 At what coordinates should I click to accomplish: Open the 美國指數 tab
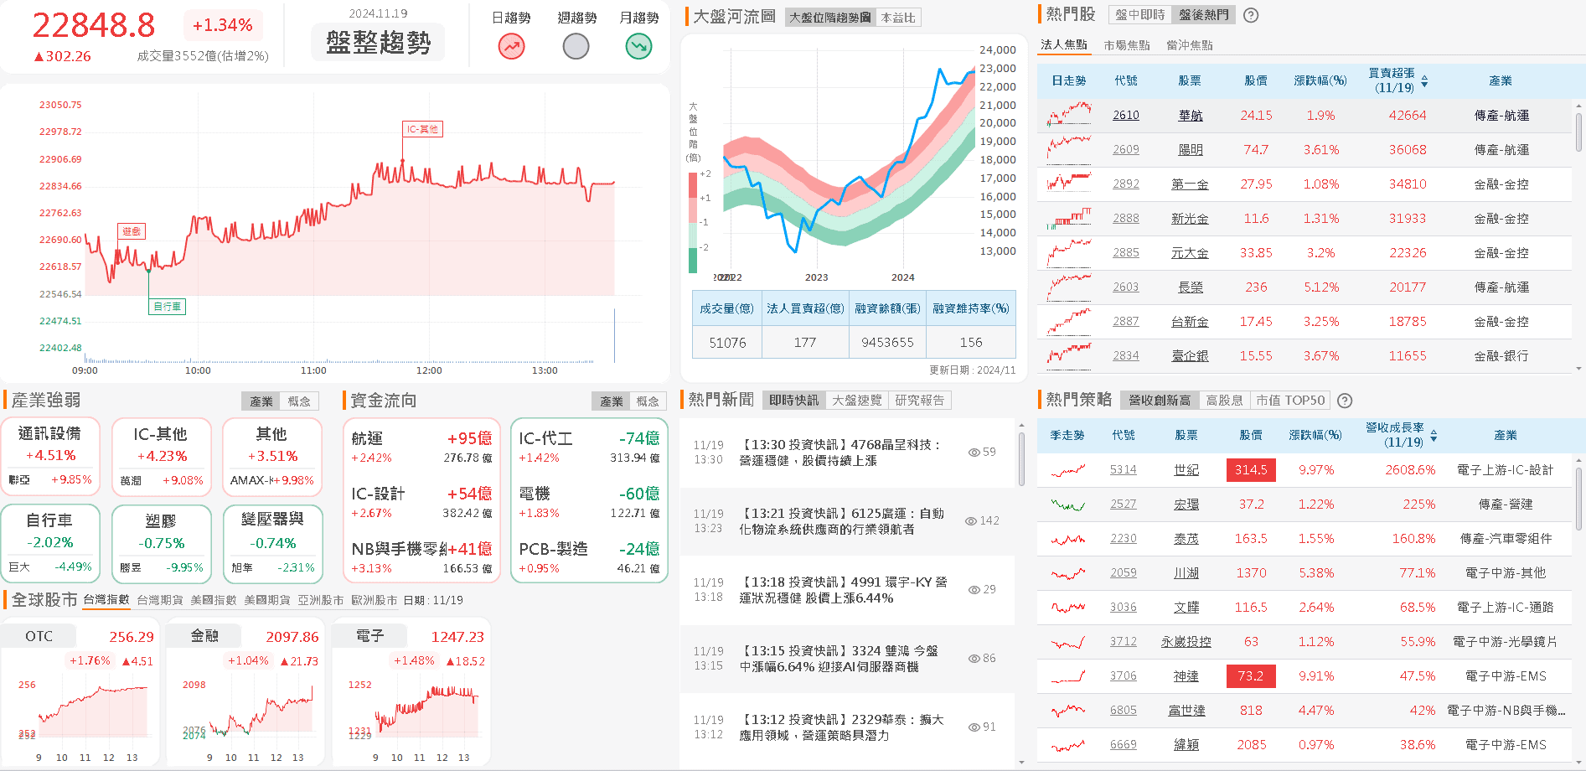coord(214,600)
